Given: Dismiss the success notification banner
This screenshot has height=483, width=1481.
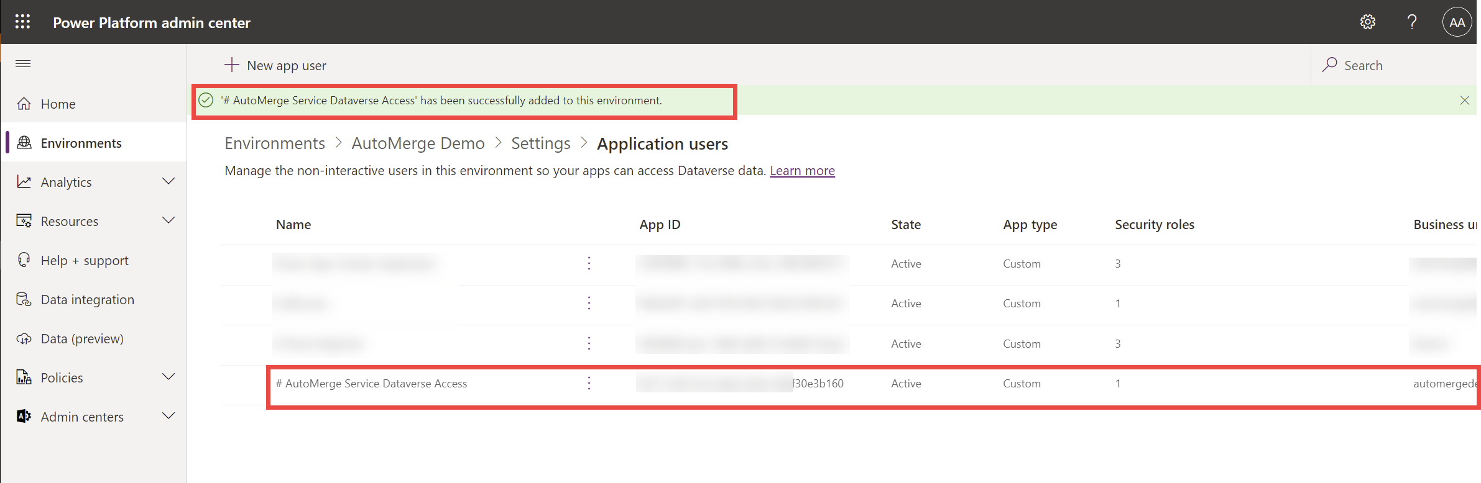Looking at the screenshot, I should [x=1464, y=100].
